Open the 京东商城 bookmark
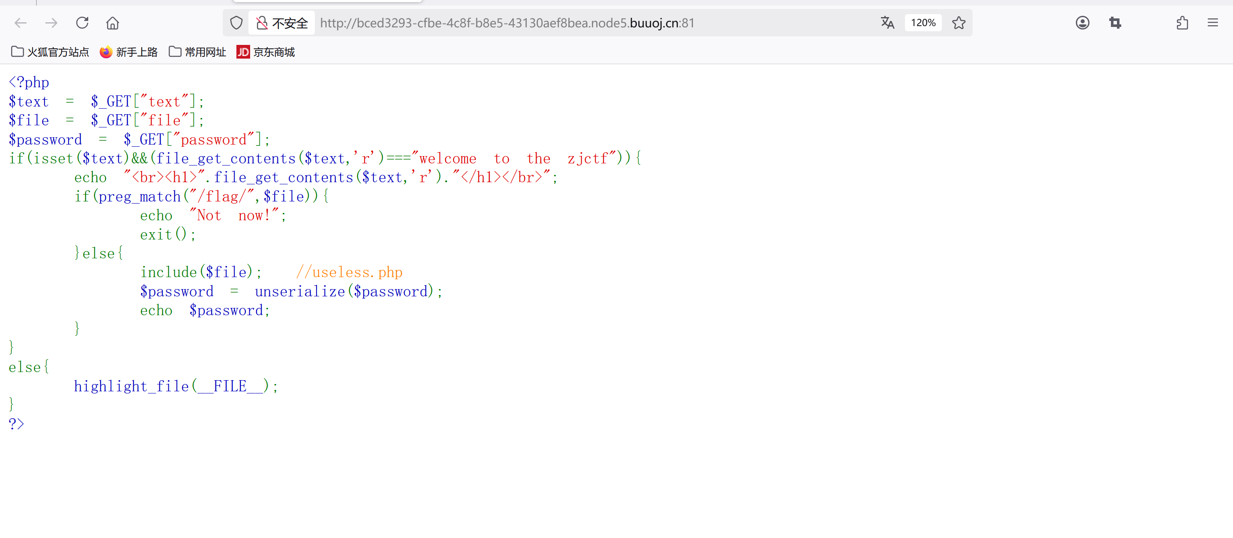The height and width of the screenshot is (538, 1233). (x=266, y=52)
